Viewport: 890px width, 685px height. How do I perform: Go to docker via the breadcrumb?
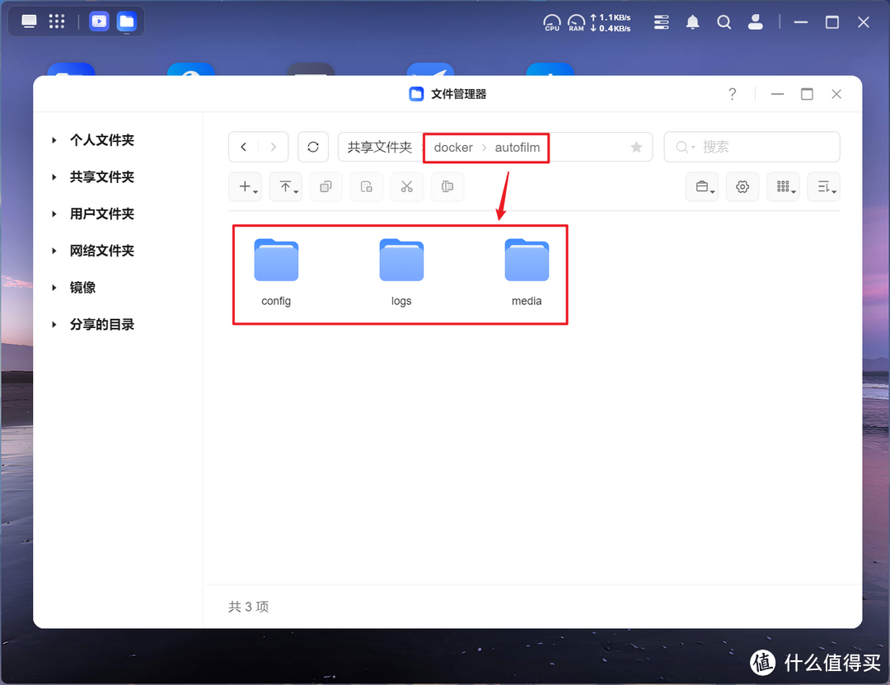[x=452, y=147]
